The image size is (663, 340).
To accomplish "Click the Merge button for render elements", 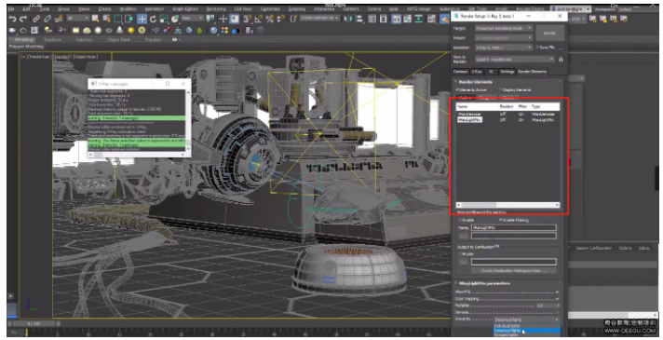I will pos(487,98).
